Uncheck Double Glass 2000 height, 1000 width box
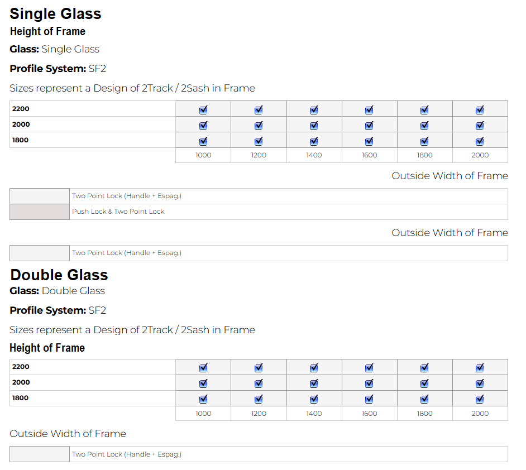This screenshot has width=526, height=470. point(203,383)
